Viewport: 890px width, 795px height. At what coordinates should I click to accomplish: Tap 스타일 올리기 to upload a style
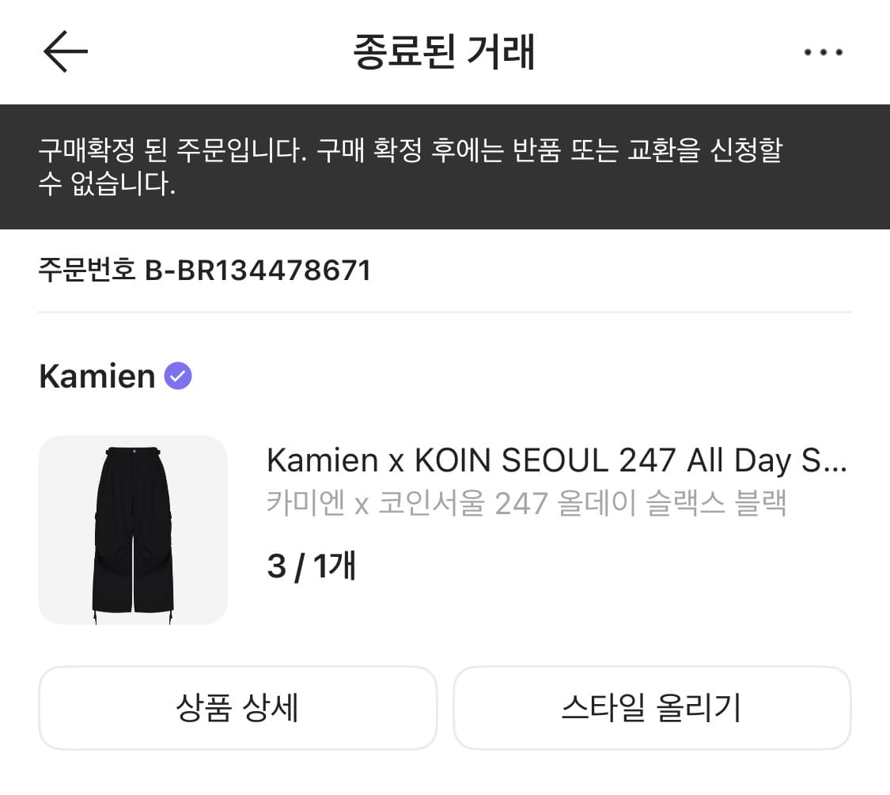pyautogui.click(x=652, y=707)
